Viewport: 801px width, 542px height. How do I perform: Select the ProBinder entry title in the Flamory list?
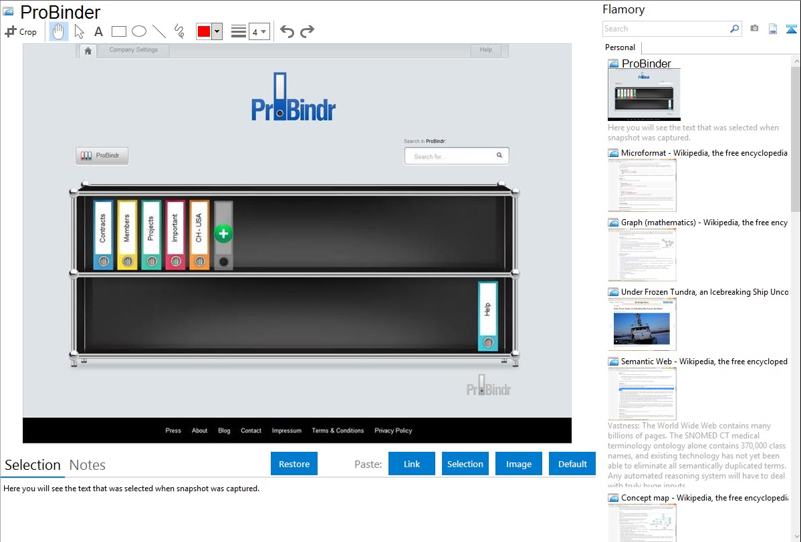(x=646, y=63)
